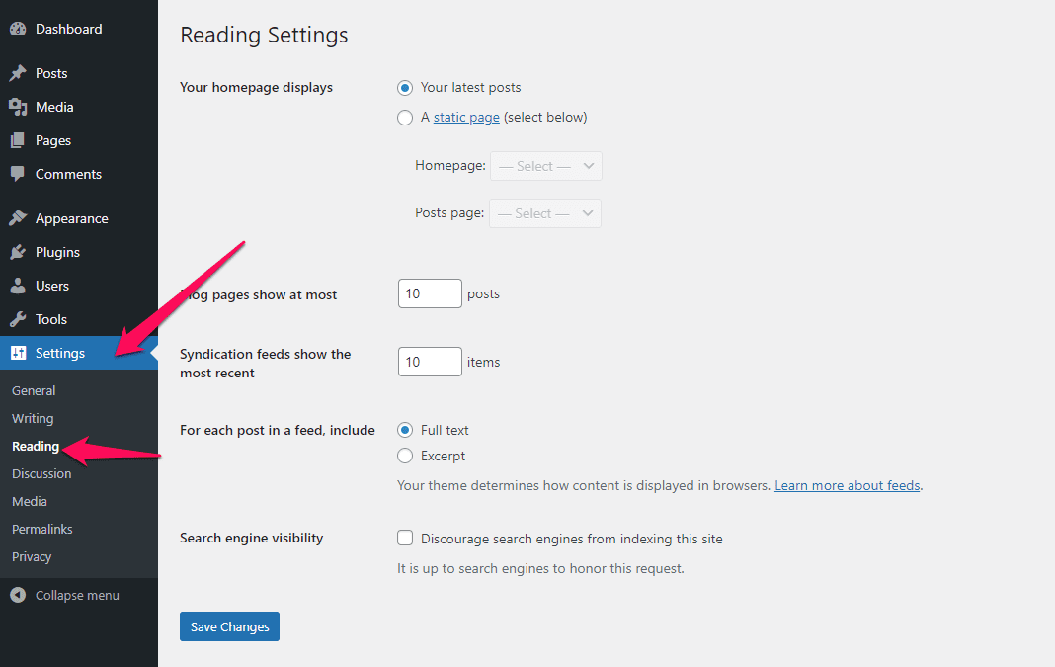Open the Permalinks settings submenu
The image size is (1055, 667).
click(42, 529)
